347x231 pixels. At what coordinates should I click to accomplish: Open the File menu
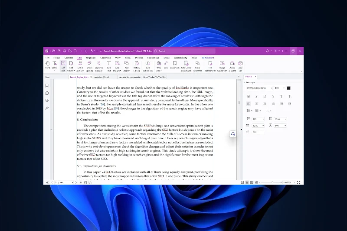pyautogui.click(x=48, y=58)
